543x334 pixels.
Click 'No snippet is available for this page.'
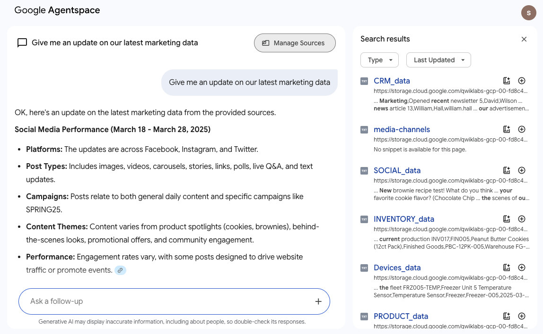pyautogui.click(x=420, y=150)
